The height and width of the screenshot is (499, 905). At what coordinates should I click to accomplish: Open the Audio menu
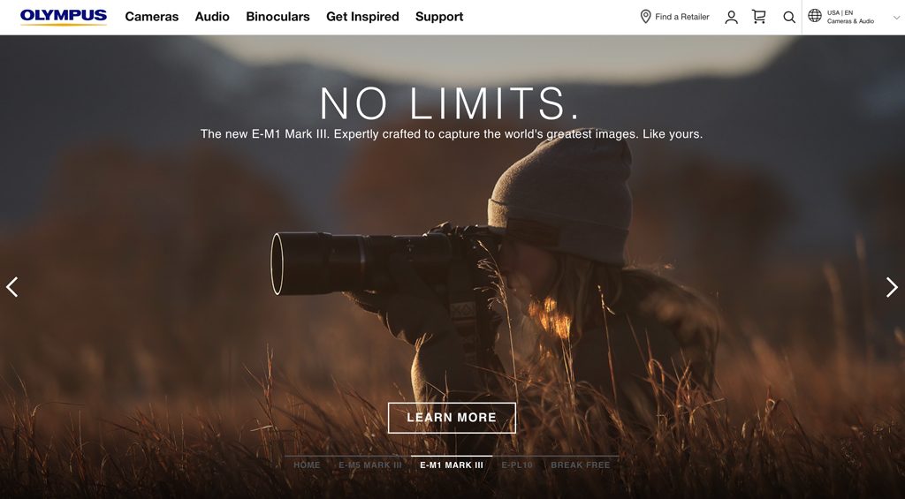[x=212, y=17]
